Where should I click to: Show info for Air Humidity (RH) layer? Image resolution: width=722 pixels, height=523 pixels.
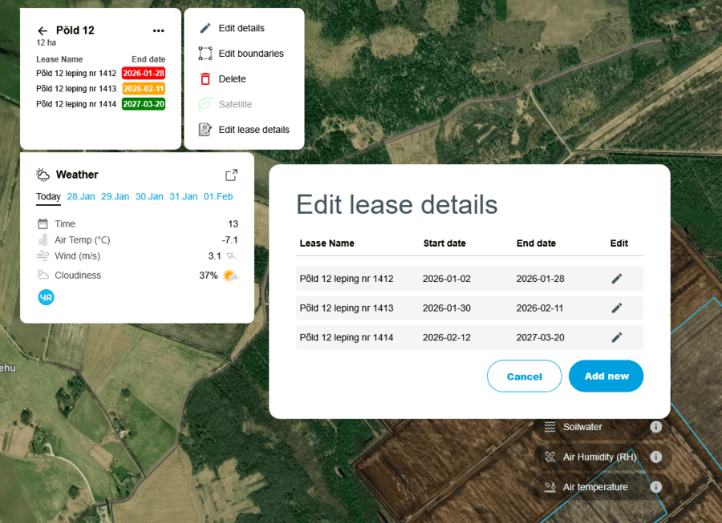(655, 457)
